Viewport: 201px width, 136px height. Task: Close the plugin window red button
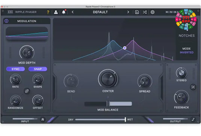(2, 6)
